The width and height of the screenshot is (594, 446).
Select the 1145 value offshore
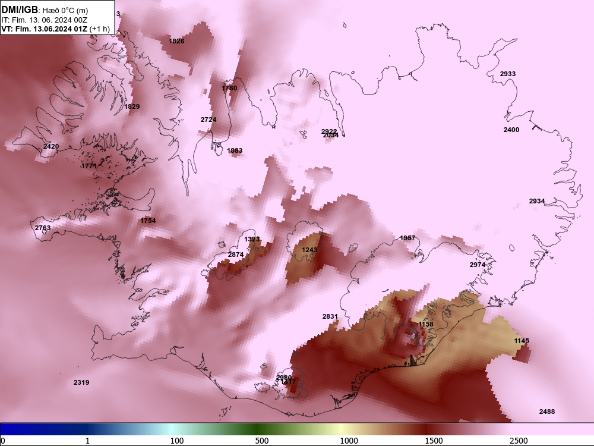click(522, 341)
